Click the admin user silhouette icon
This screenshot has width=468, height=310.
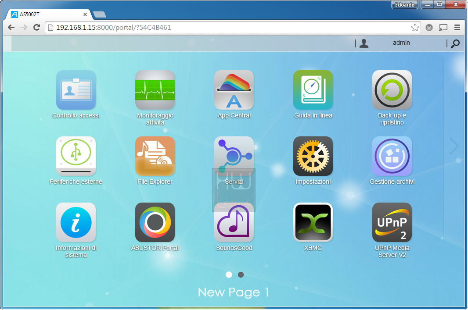(364, 43)
